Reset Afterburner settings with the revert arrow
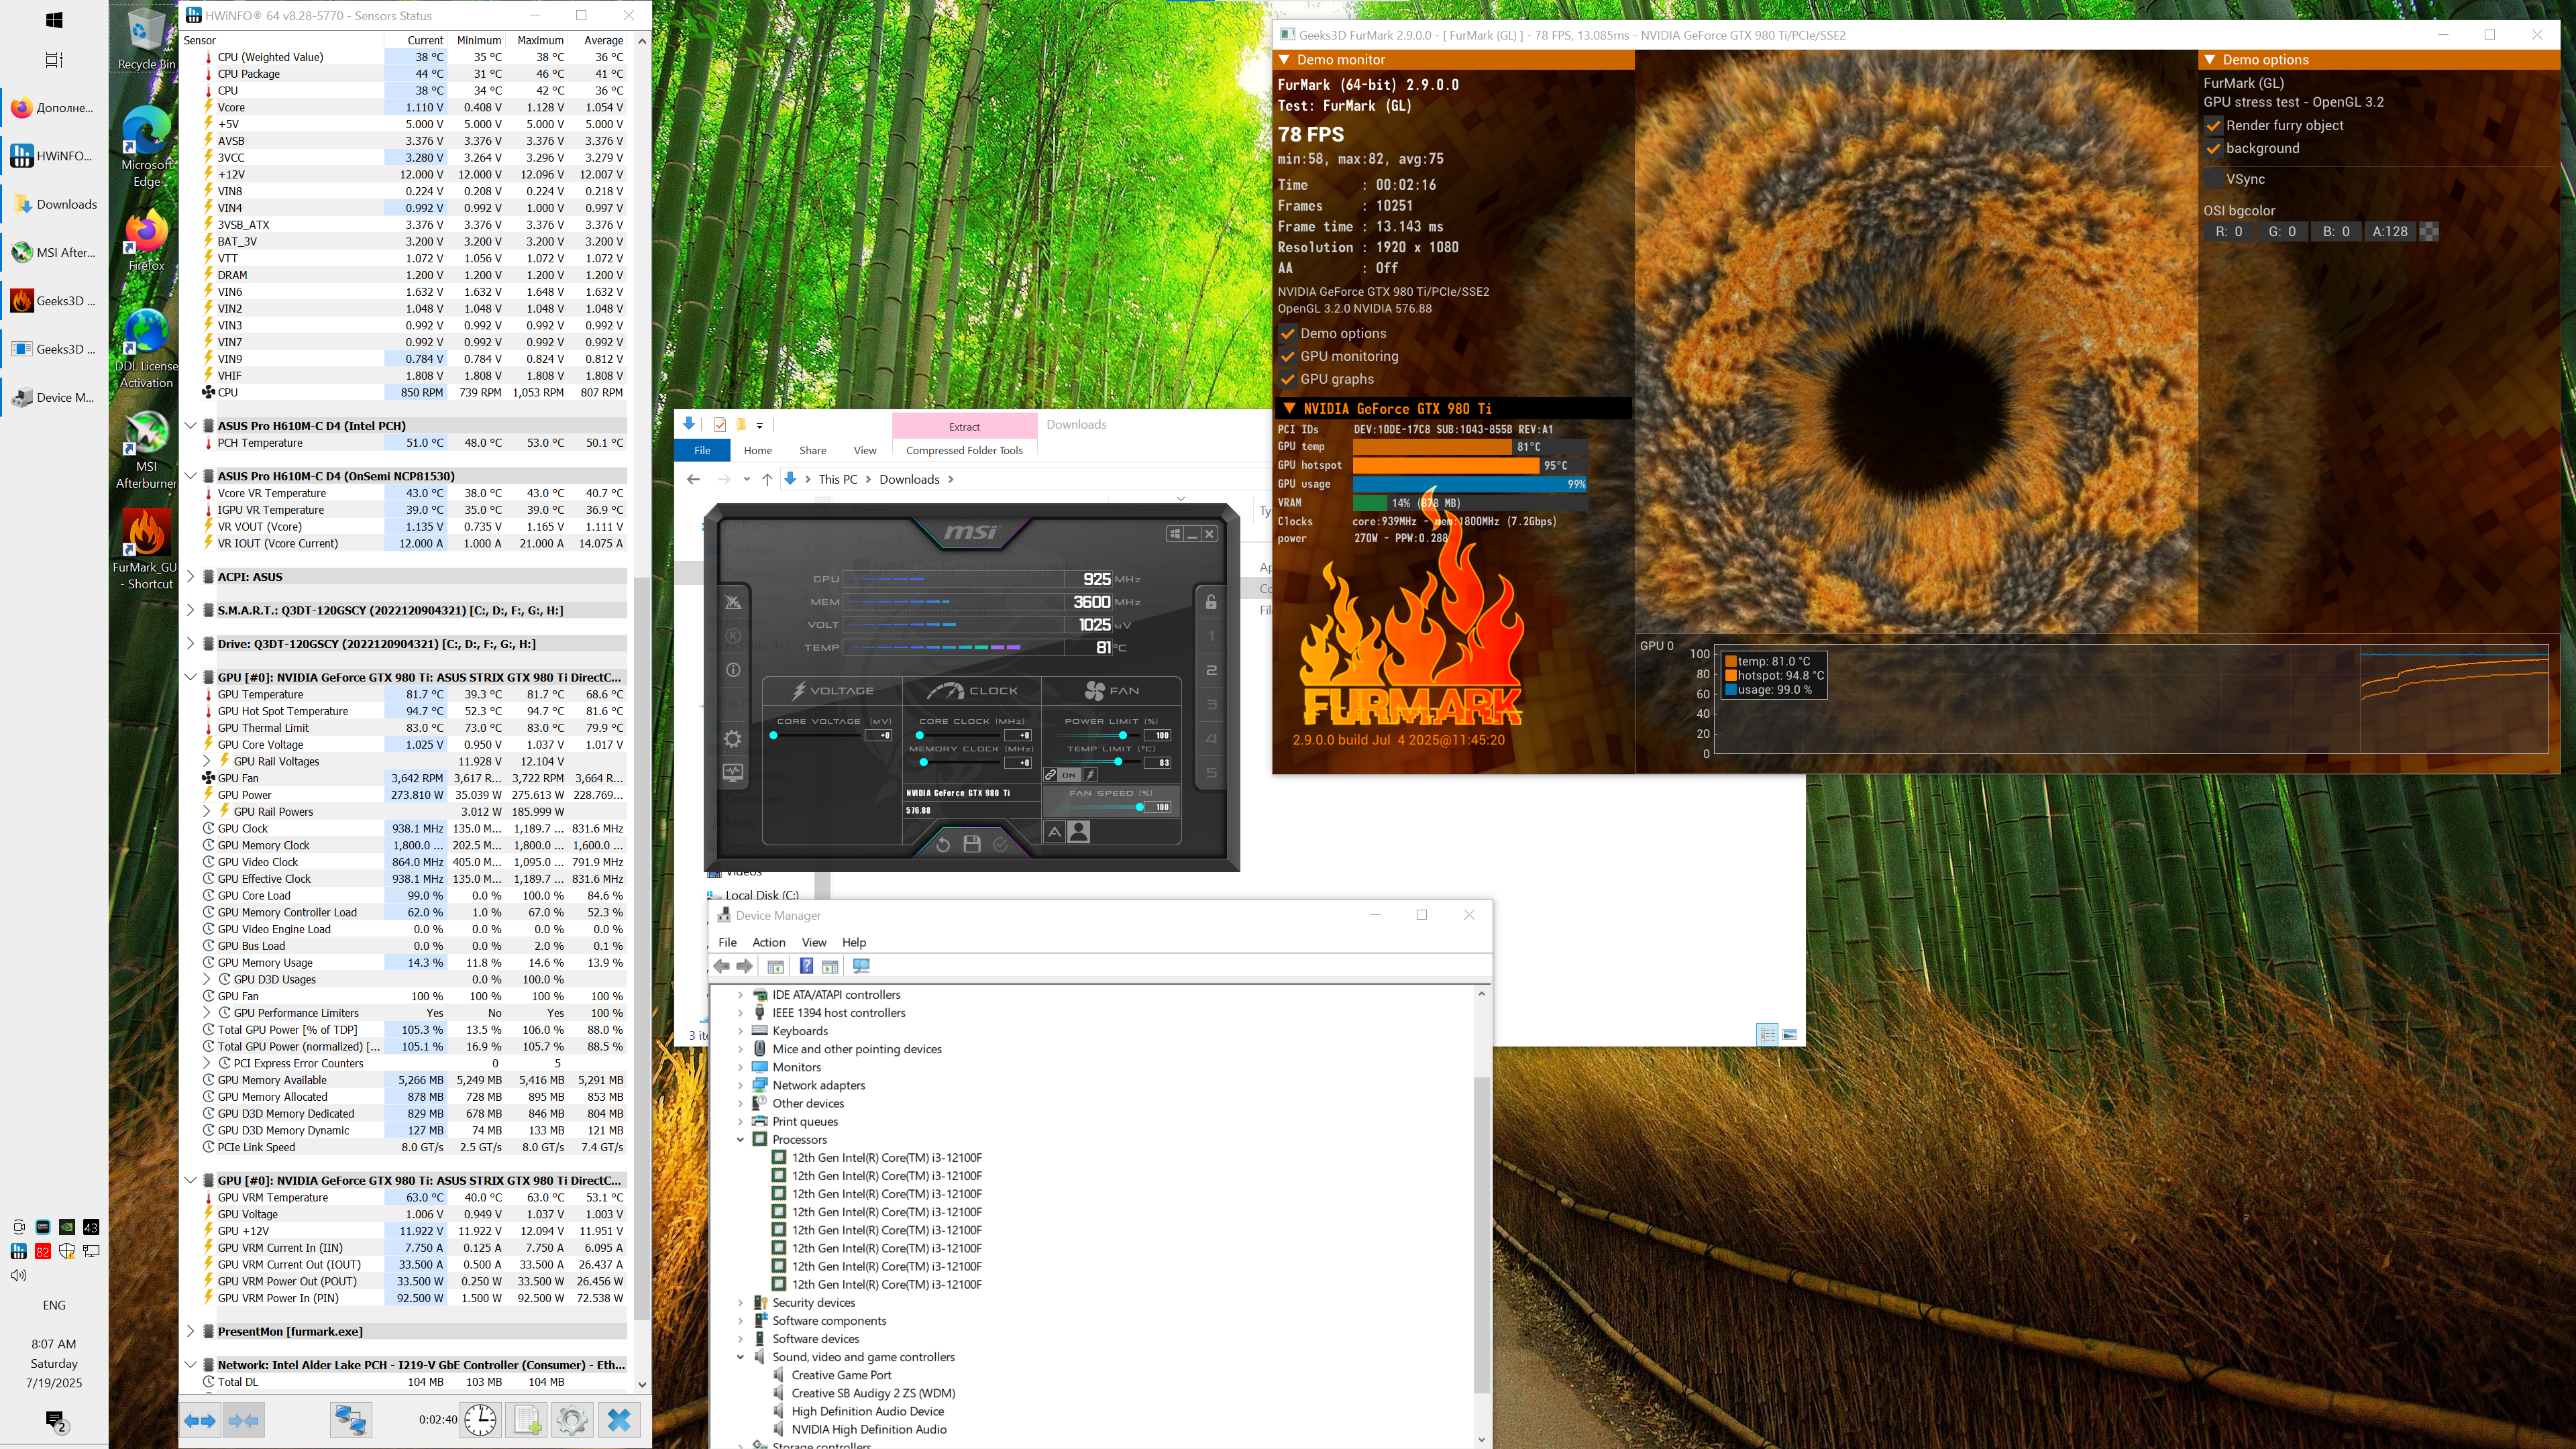2576x1449 pixels. [x=942, y=844]
